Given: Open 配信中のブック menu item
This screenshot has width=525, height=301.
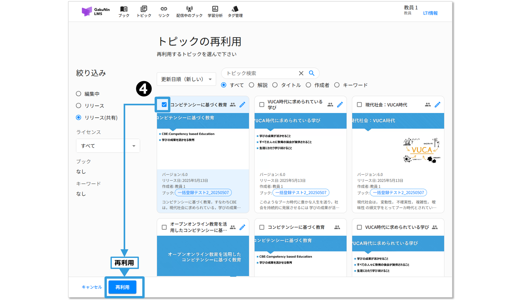Looking at the screenshot, I should (189, 12).
